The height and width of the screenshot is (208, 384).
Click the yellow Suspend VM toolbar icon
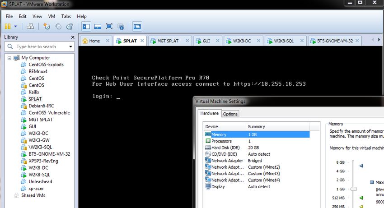8,27
